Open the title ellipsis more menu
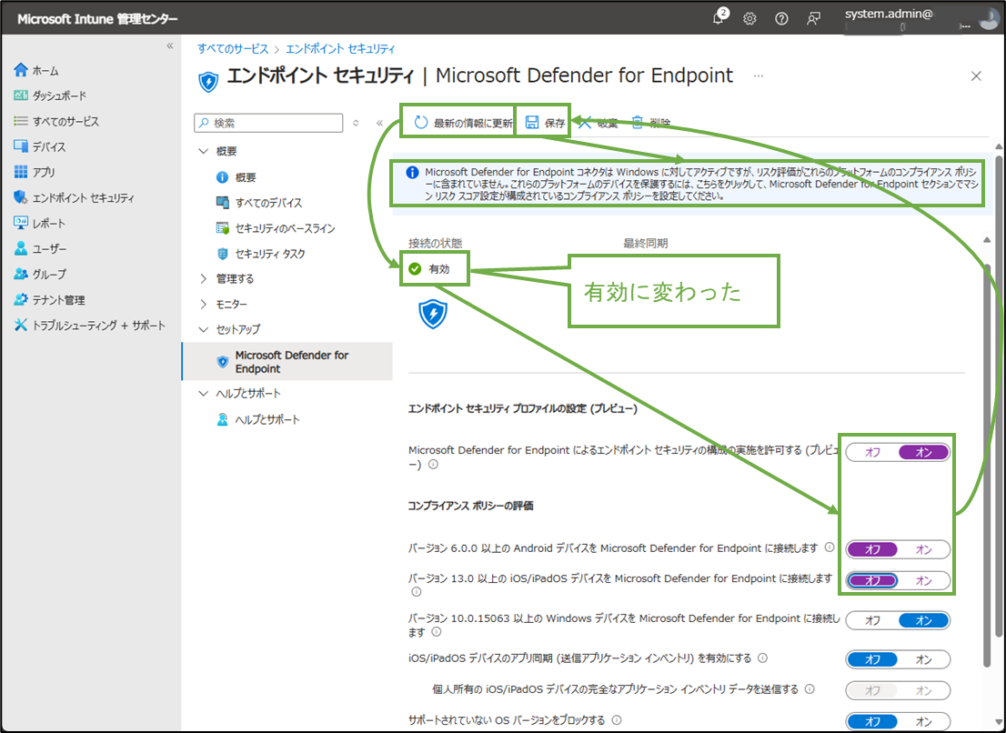1006x733 pixels. 759,75
